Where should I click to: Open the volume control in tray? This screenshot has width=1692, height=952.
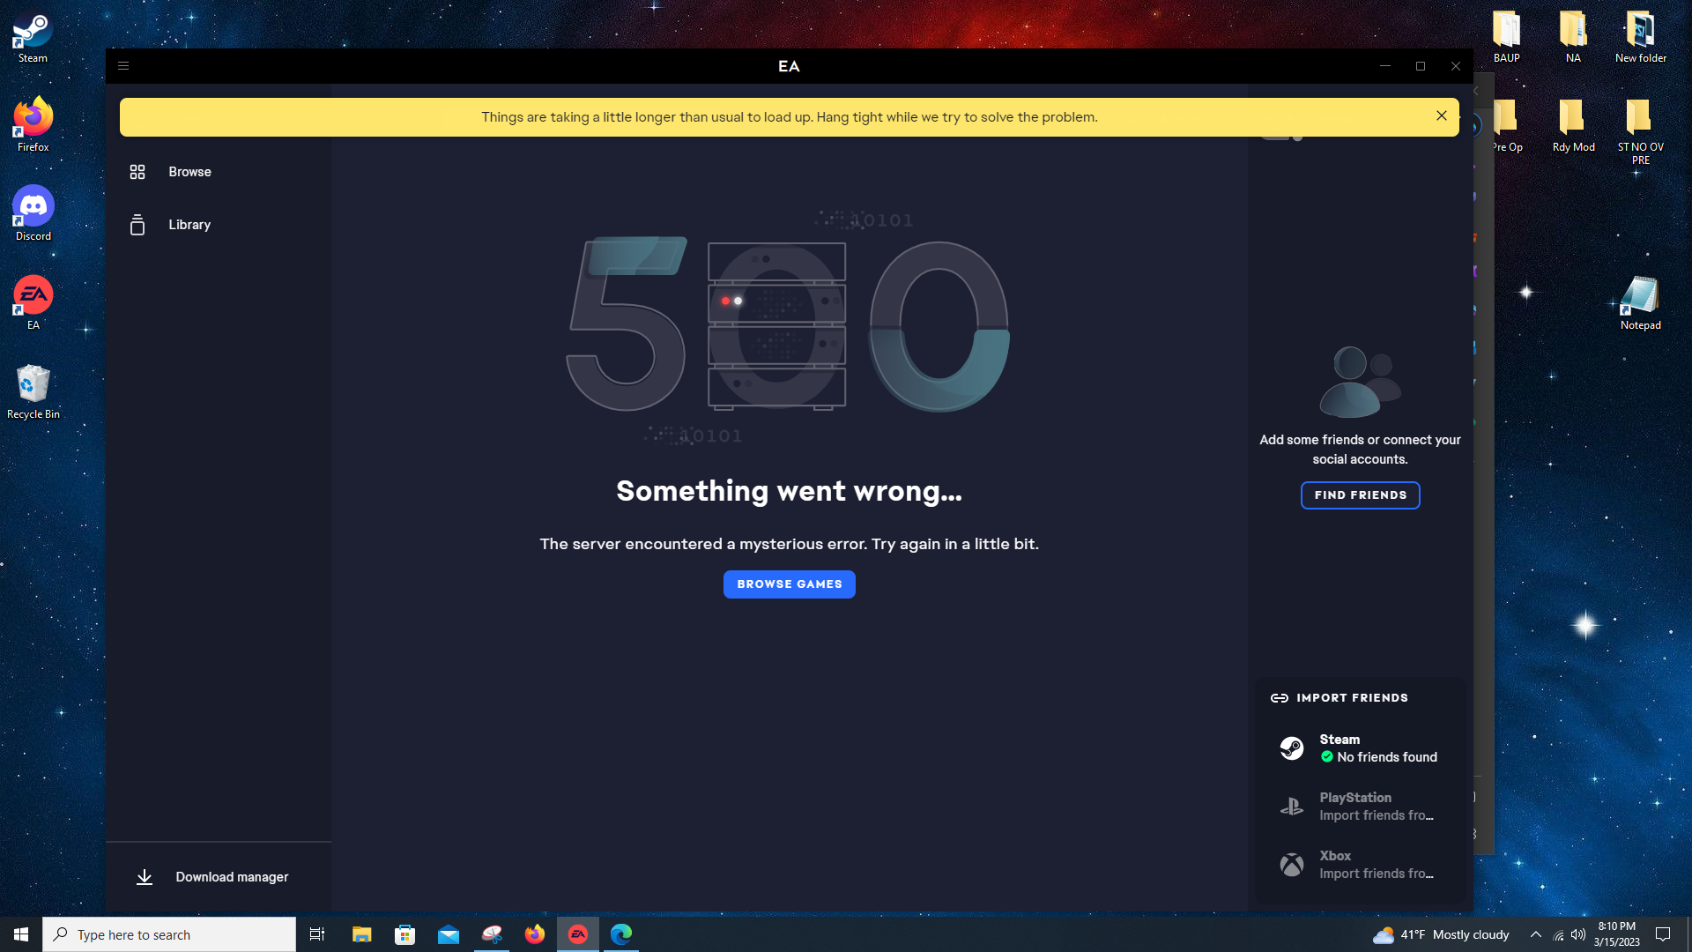1577,934
